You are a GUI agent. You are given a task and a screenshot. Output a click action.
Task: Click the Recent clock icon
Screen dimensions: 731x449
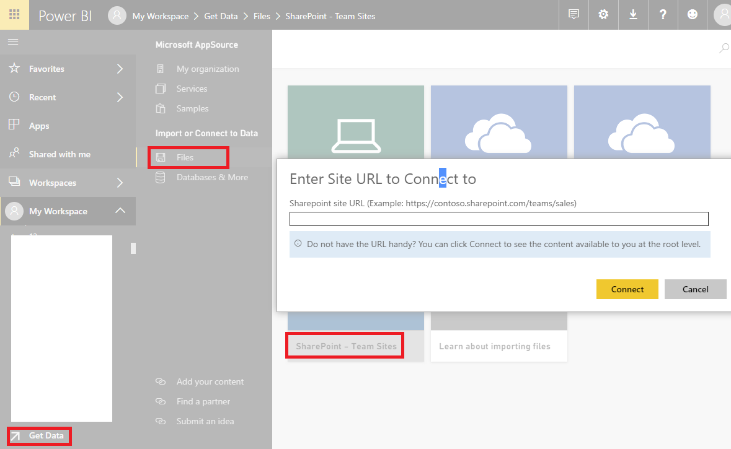coord(14,97)
